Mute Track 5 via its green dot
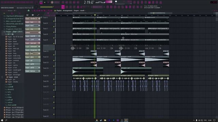This screenshot has height=122, width=218. pyautogui.click(x=54, y=21)
